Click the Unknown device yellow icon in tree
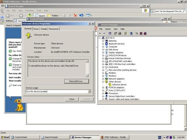 110,85
